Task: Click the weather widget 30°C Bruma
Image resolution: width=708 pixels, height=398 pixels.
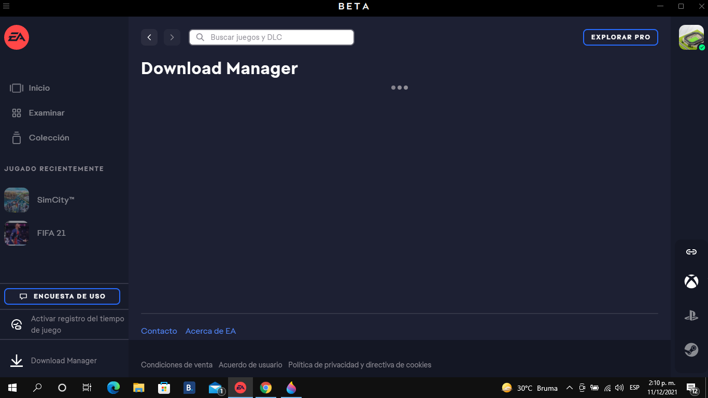Action: coord(530,388)
